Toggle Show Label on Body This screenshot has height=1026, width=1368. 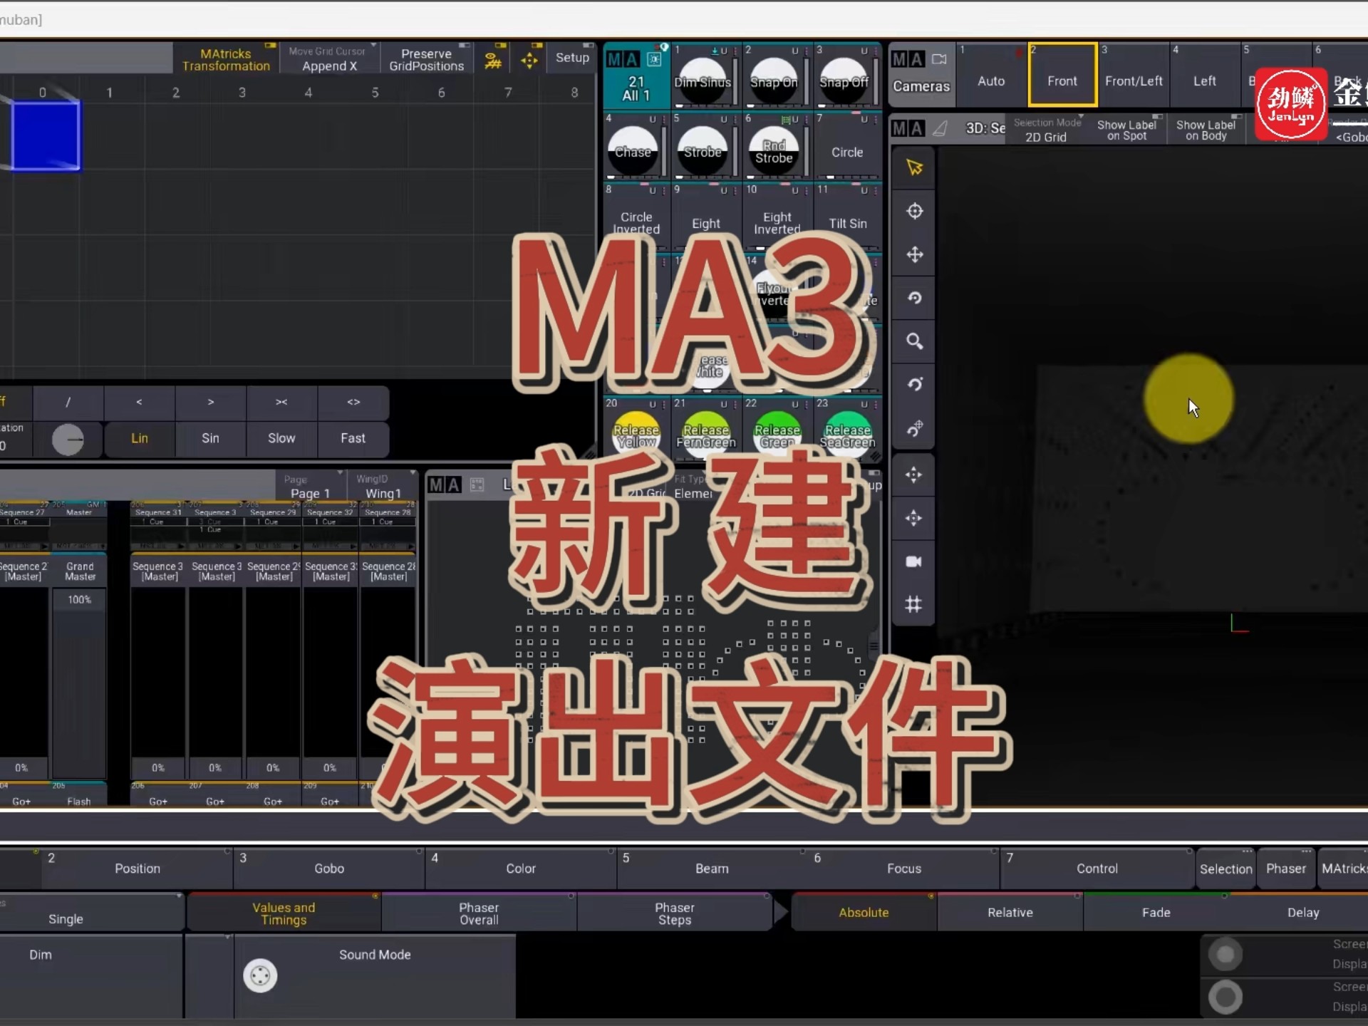[1207, 129]
